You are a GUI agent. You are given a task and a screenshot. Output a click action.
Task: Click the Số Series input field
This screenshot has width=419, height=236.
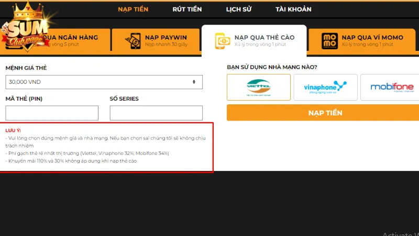click(x=156, y=113)
